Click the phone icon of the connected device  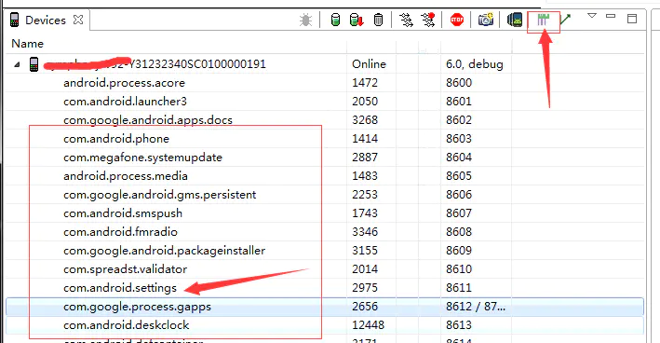(x=34, y=64)
